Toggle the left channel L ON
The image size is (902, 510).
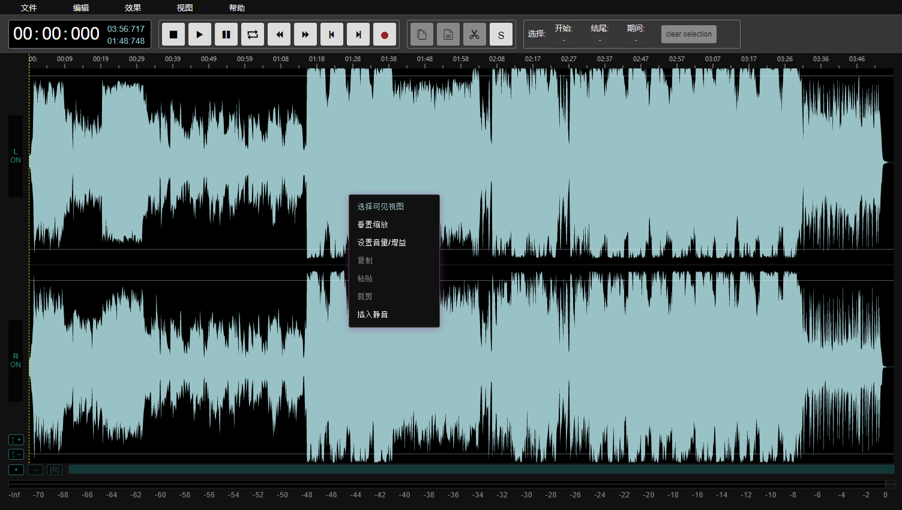click(16, 156)
